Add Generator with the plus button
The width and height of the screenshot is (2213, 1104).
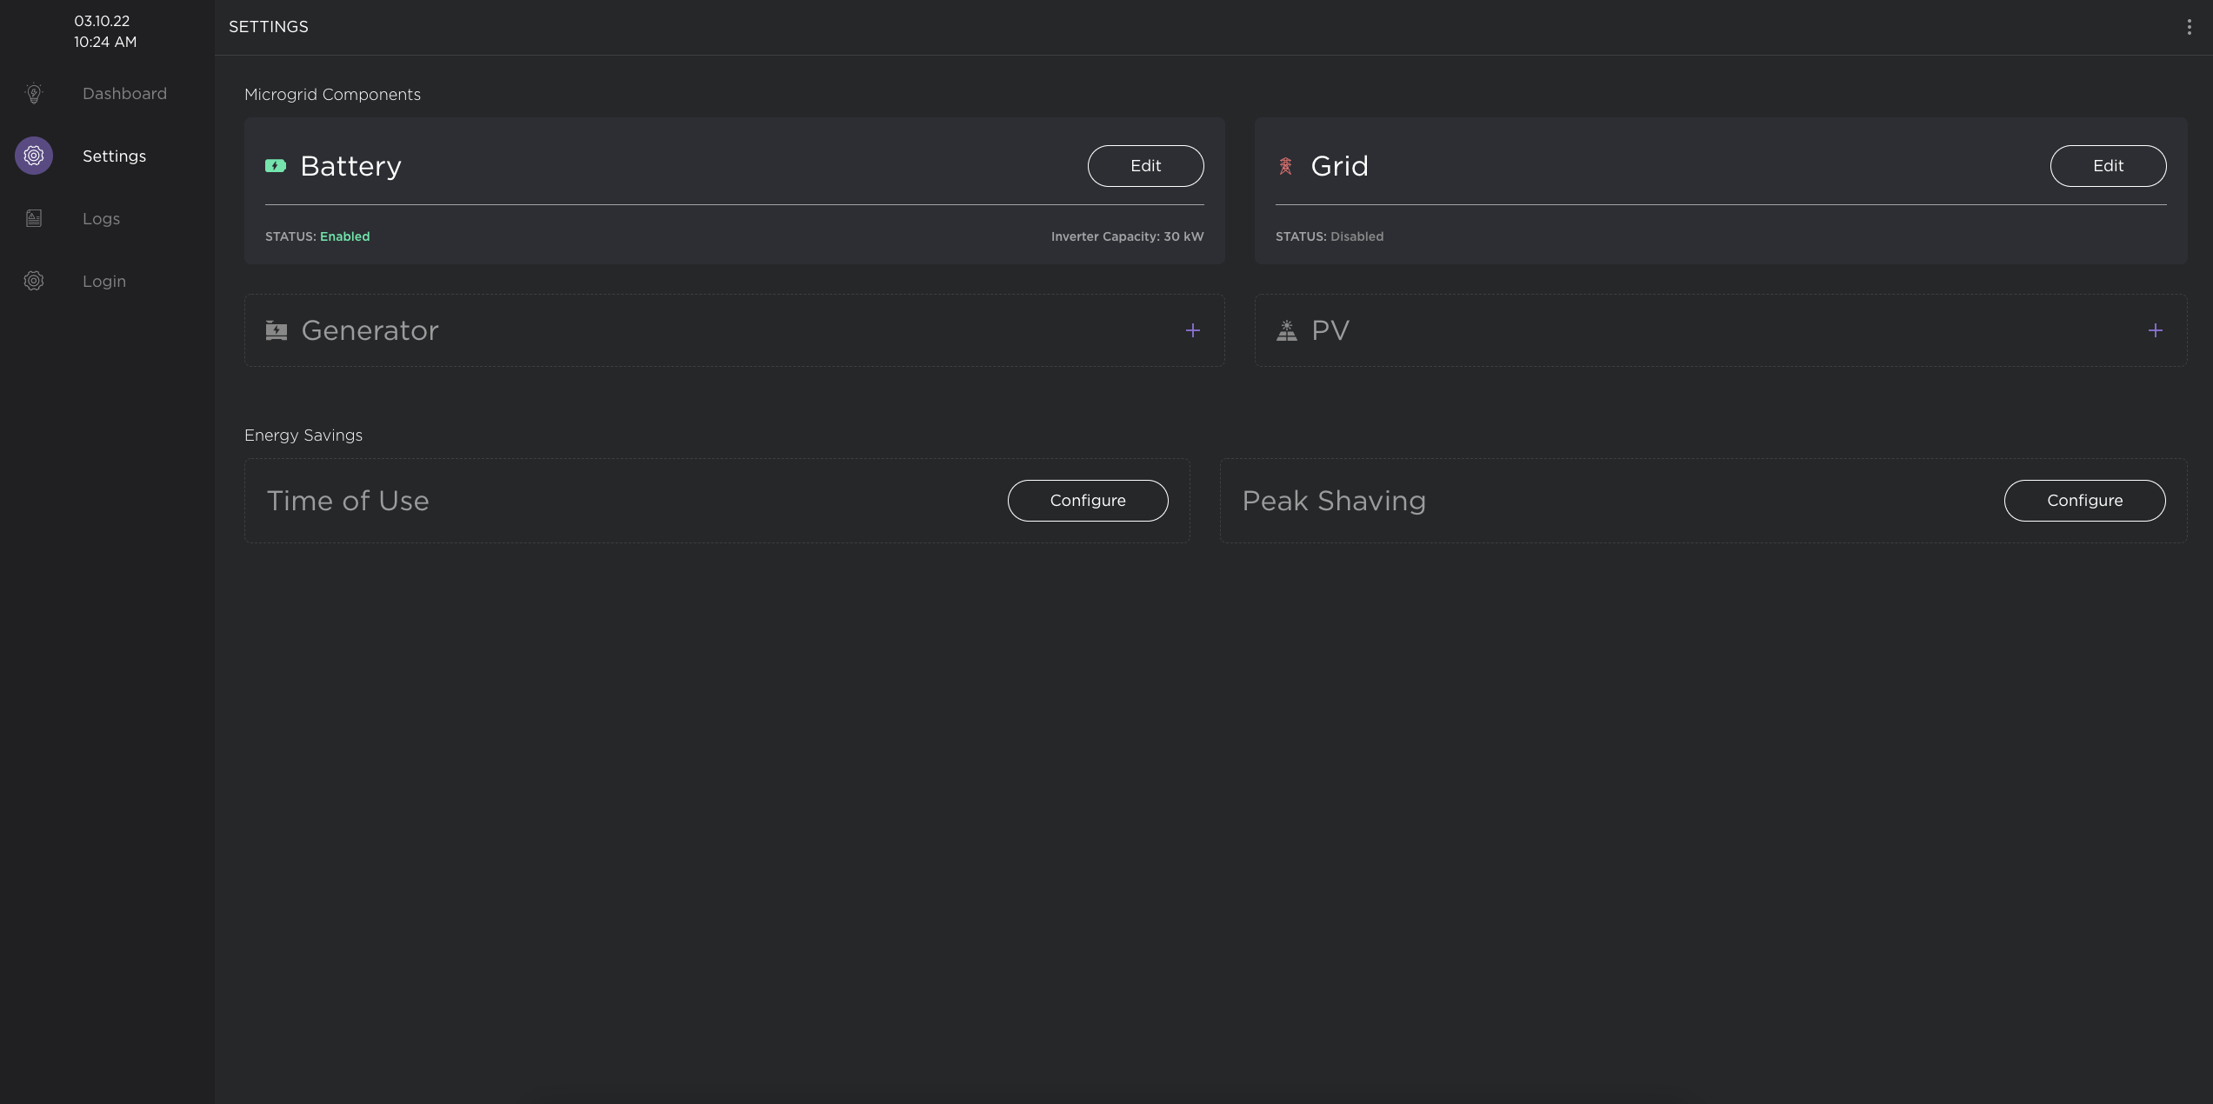click(1193, 330)
